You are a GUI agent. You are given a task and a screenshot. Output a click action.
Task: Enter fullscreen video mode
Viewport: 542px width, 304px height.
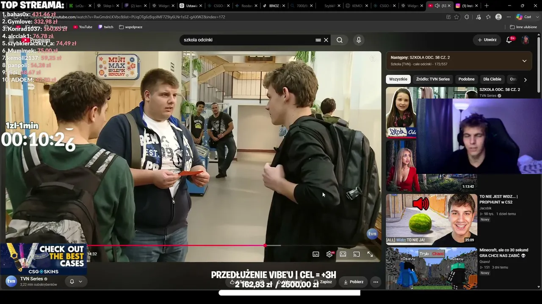[370, 254]
